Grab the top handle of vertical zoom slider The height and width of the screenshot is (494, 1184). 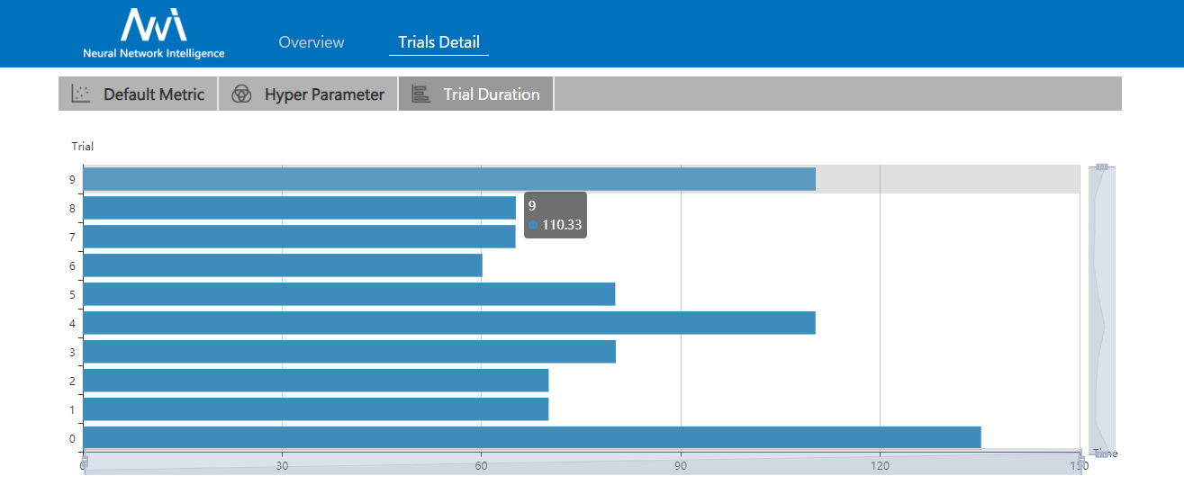(x=1101, y=166)
